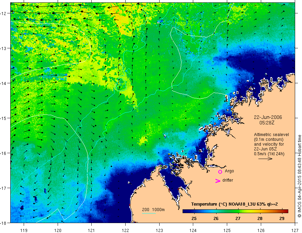Click the IMOS copyright timestamp text
The image size is (302, 233).
click(299, 176)
